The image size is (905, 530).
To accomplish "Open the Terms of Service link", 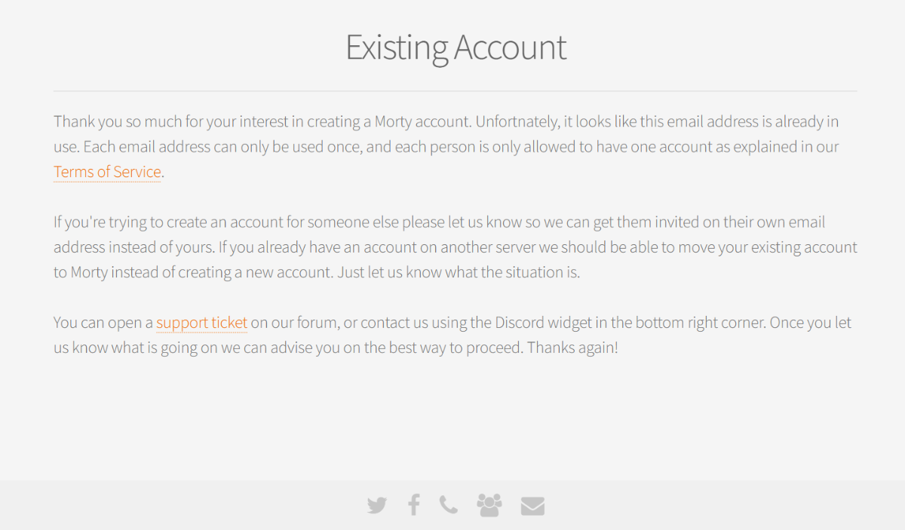I will click(107, 172).
